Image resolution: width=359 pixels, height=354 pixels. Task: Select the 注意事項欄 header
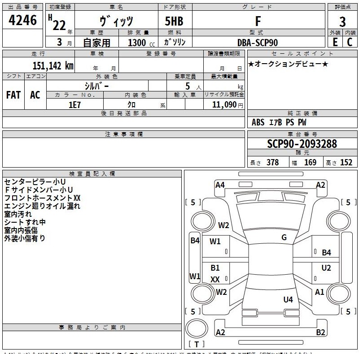click(x=124, y=134)
